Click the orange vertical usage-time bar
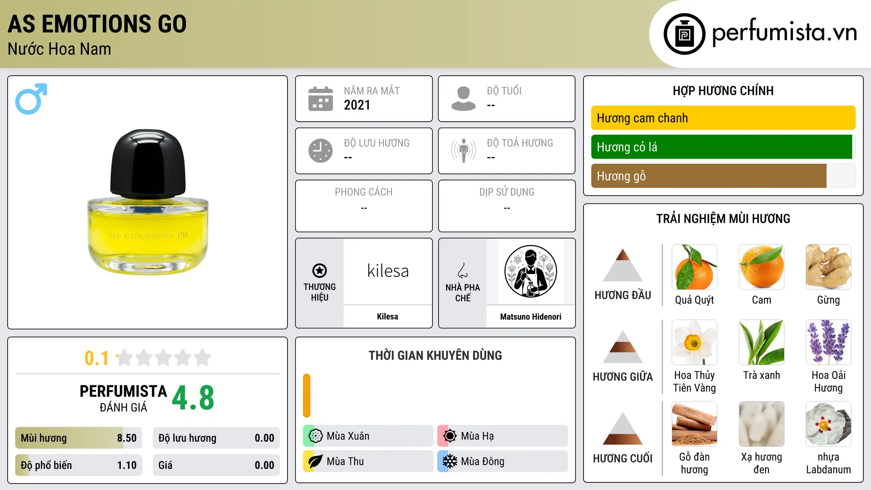Image resolution: width=871 pixels, height=490 pixels. click(x=307, y=396)
